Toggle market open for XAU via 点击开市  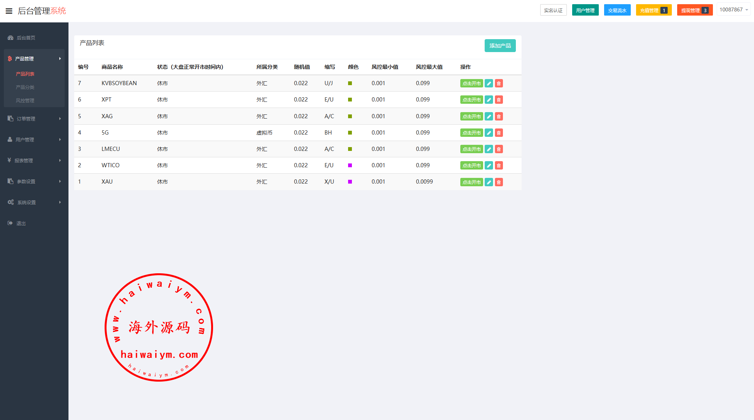point(471,182)
